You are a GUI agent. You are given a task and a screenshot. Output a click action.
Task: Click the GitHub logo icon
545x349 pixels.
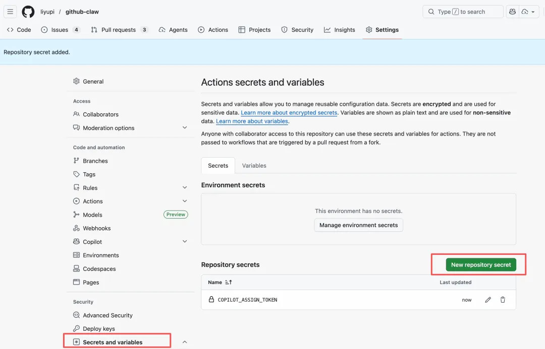click(28, 12)
